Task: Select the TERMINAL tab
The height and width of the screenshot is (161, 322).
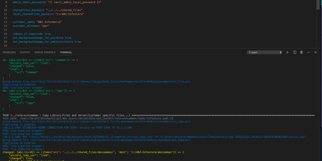Action: click(x=66, y=52)
